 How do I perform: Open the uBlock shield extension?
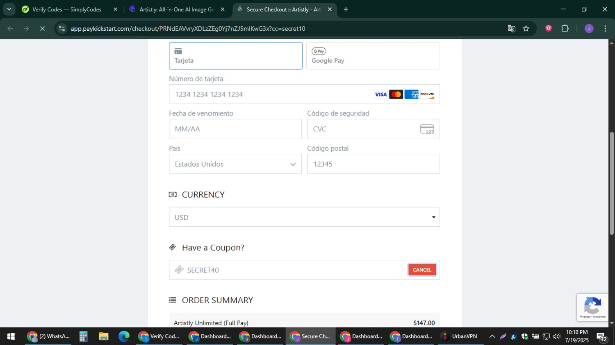[549, 29]
